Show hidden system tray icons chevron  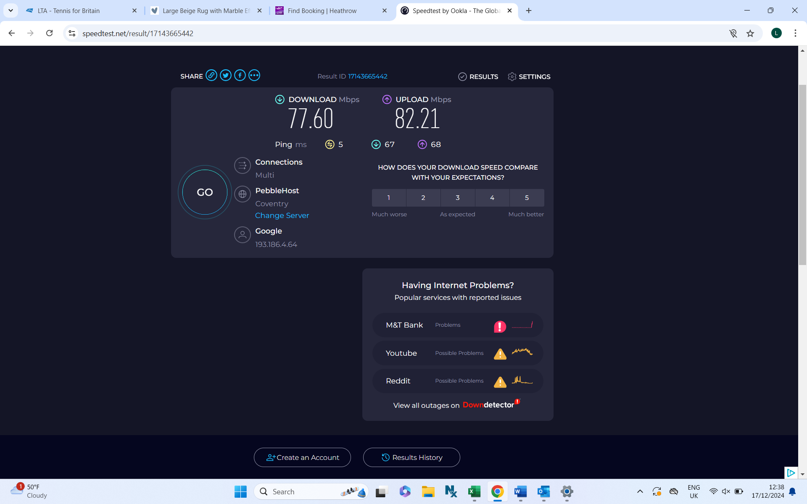click(x=640, y=491)
